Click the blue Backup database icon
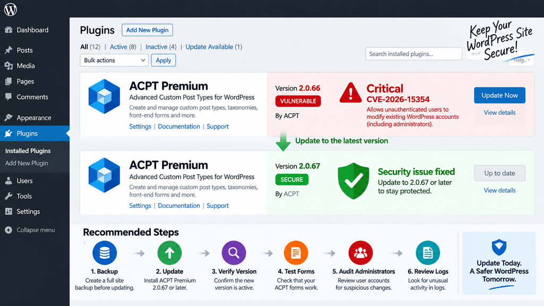 [x=105, y=253]
